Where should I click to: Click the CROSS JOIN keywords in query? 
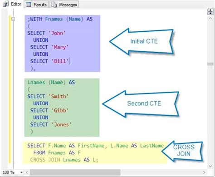(45, 160)
